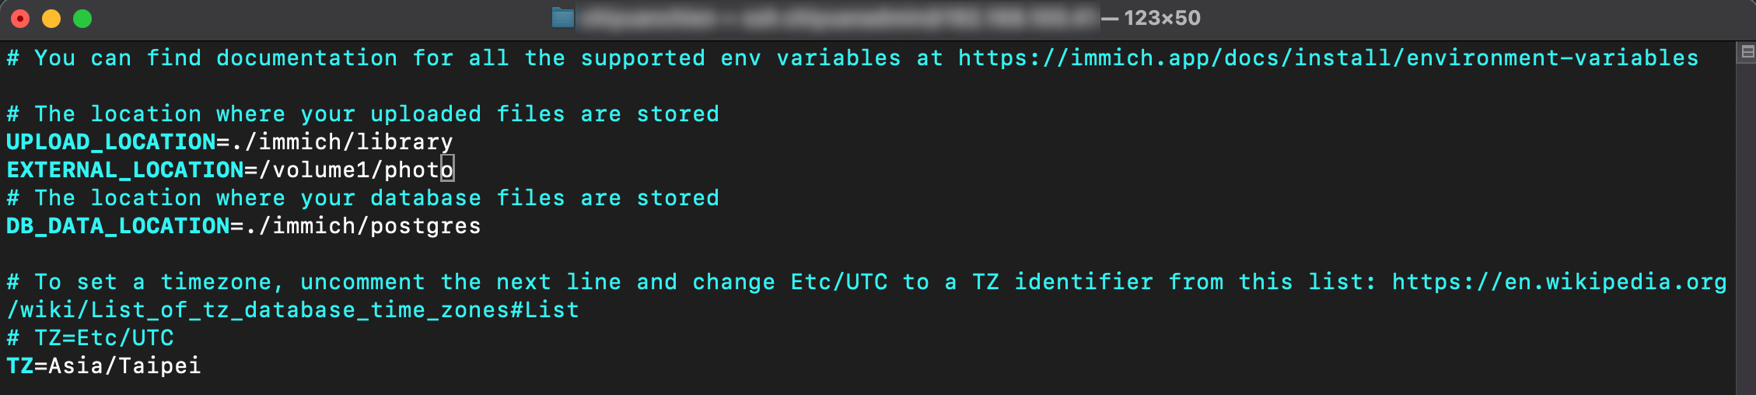The height and width of the screenshot is (395, 1756).
Task: Click the immich.app environment-variables documentation URL
Action: pos(1327,58)
